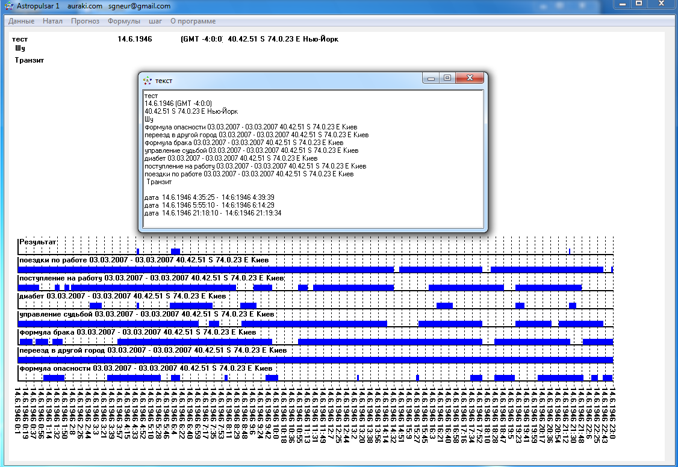Minimize the main Astropulsar window
The width and height of the screenshot is (678, 467).
[x=621, y=4]
